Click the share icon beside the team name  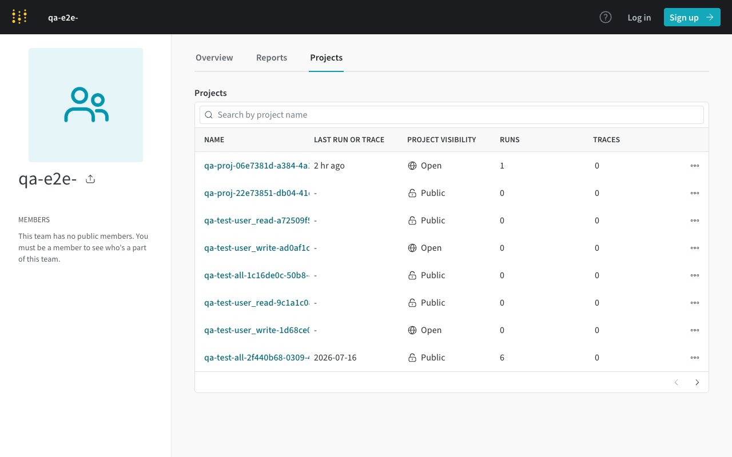coord(90,179)
